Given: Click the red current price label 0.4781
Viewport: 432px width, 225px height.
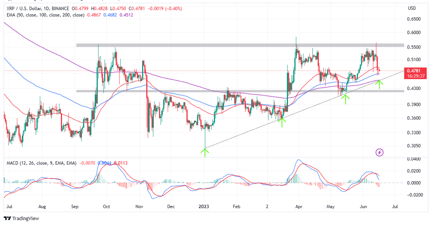Looking at the screenshot, I should coord(415,70).
